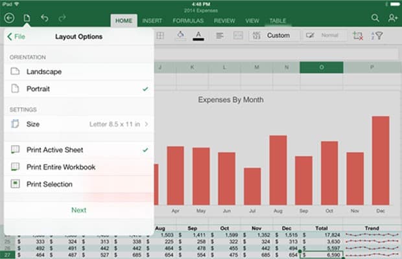Switch to the INSERT tab
The image size is (402, 259).
152,21
